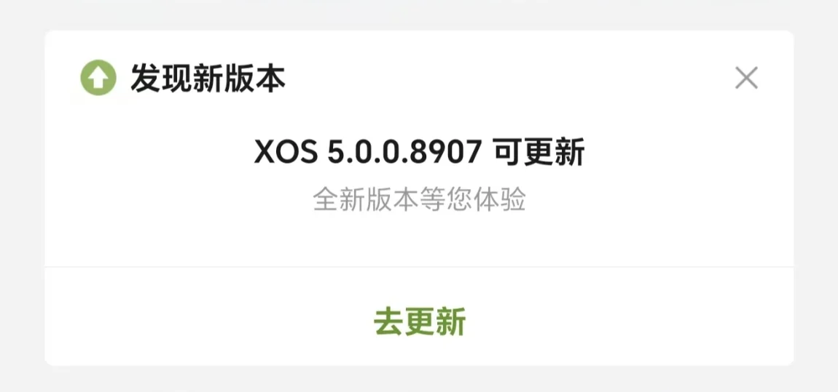Tap the gray area left of the dialog card
Image resolution: width=838 pixels, height=392 pixels.
coord(22,197)
